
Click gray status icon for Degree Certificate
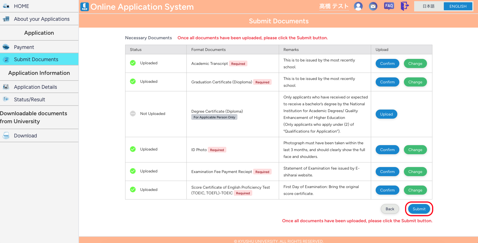coord(133,114)
